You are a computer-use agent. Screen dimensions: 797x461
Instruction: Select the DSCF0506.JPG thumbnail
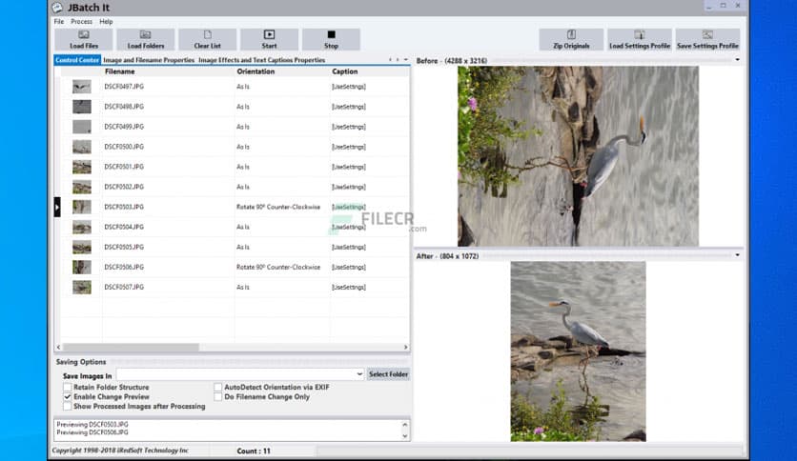[82, 267]
